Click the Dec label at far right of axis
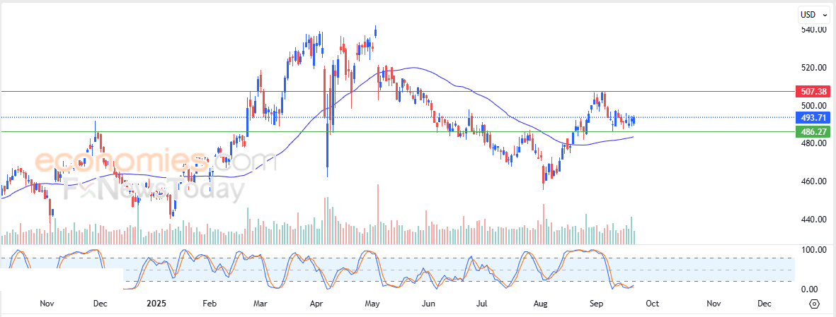The image size is (836, 317). 764,304
